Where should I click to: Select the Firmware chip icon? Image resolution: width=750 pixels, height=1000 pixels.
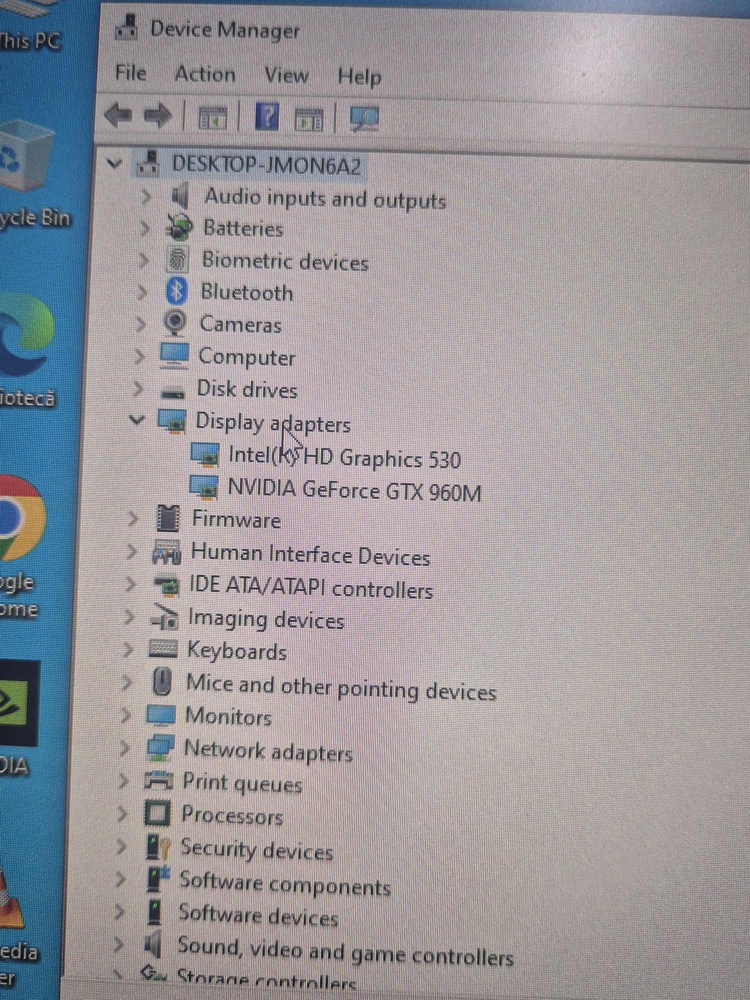point(168,518)
